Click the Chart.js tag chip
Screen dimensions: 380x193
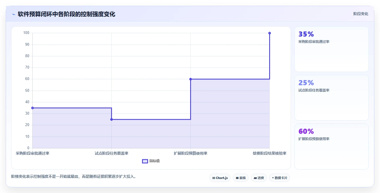pos(220,178)
